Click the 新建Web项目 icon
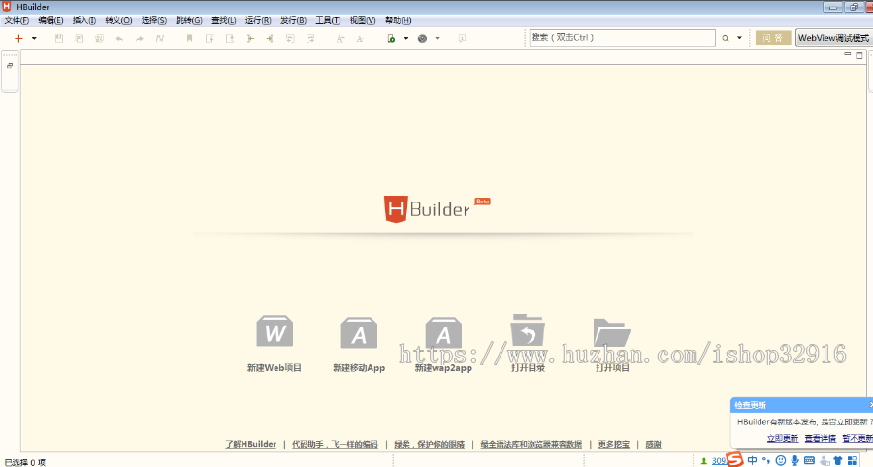 coord(275,331)
